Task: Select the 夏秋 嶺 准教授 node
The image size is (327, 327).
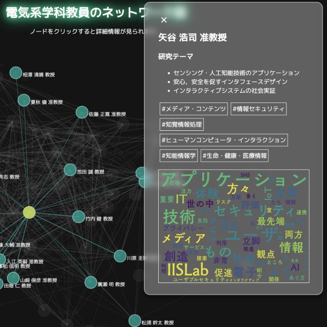Action: (24, 100)
